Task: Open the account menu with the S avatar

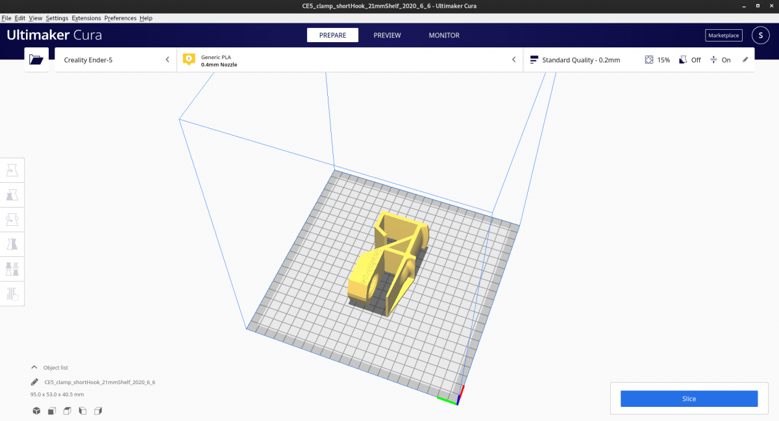Action: tap(760, 35)
